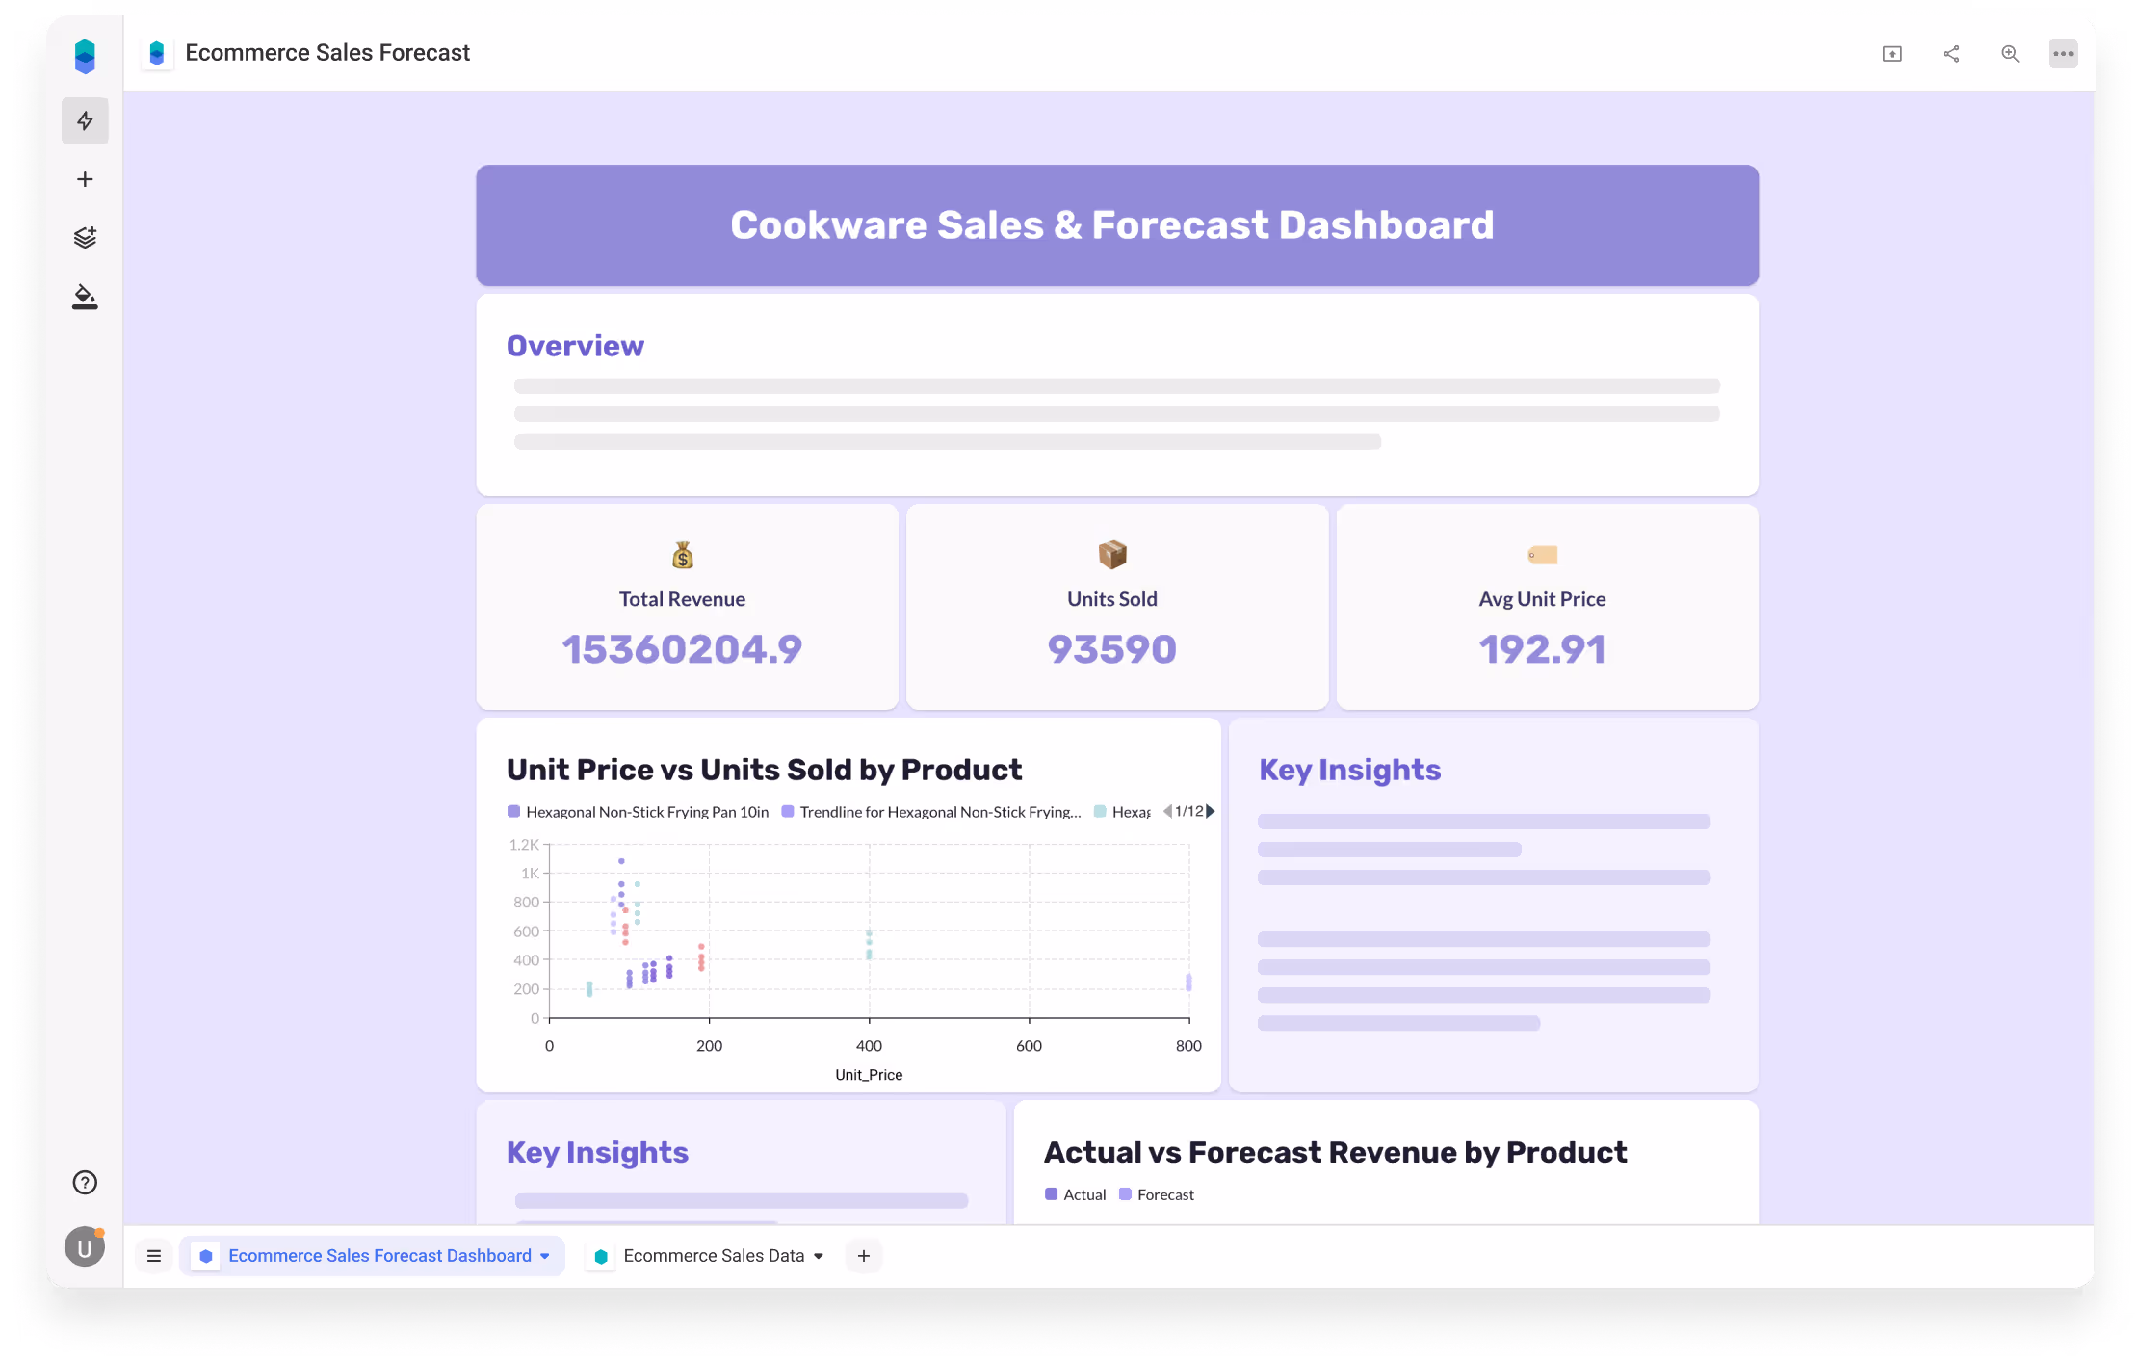Click the user avatar labeled U
The height and width of the screenshot is (1362, 2140).
[85, 1247]
